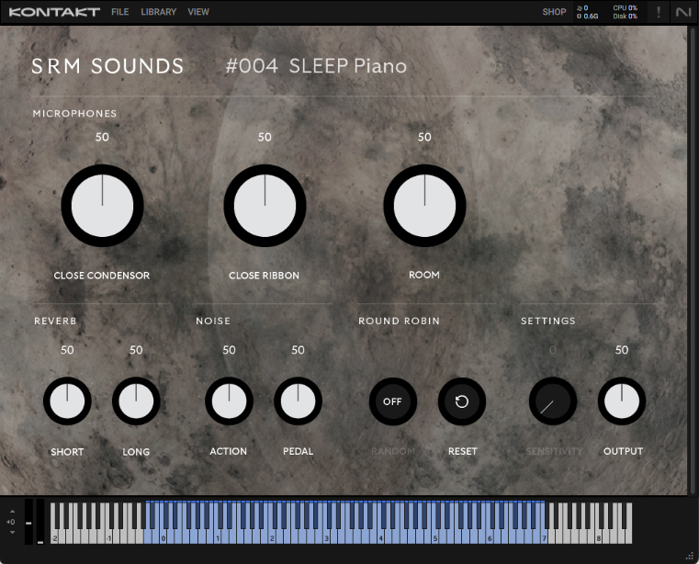
Task: Click the octave shift down arrow
Action: [x=13, y=533]
